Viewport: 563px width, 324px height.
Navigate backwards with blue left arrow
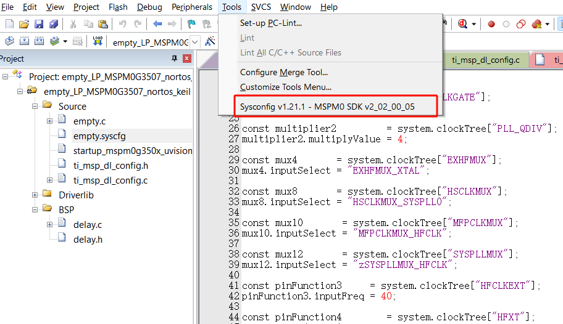(157, 24)
